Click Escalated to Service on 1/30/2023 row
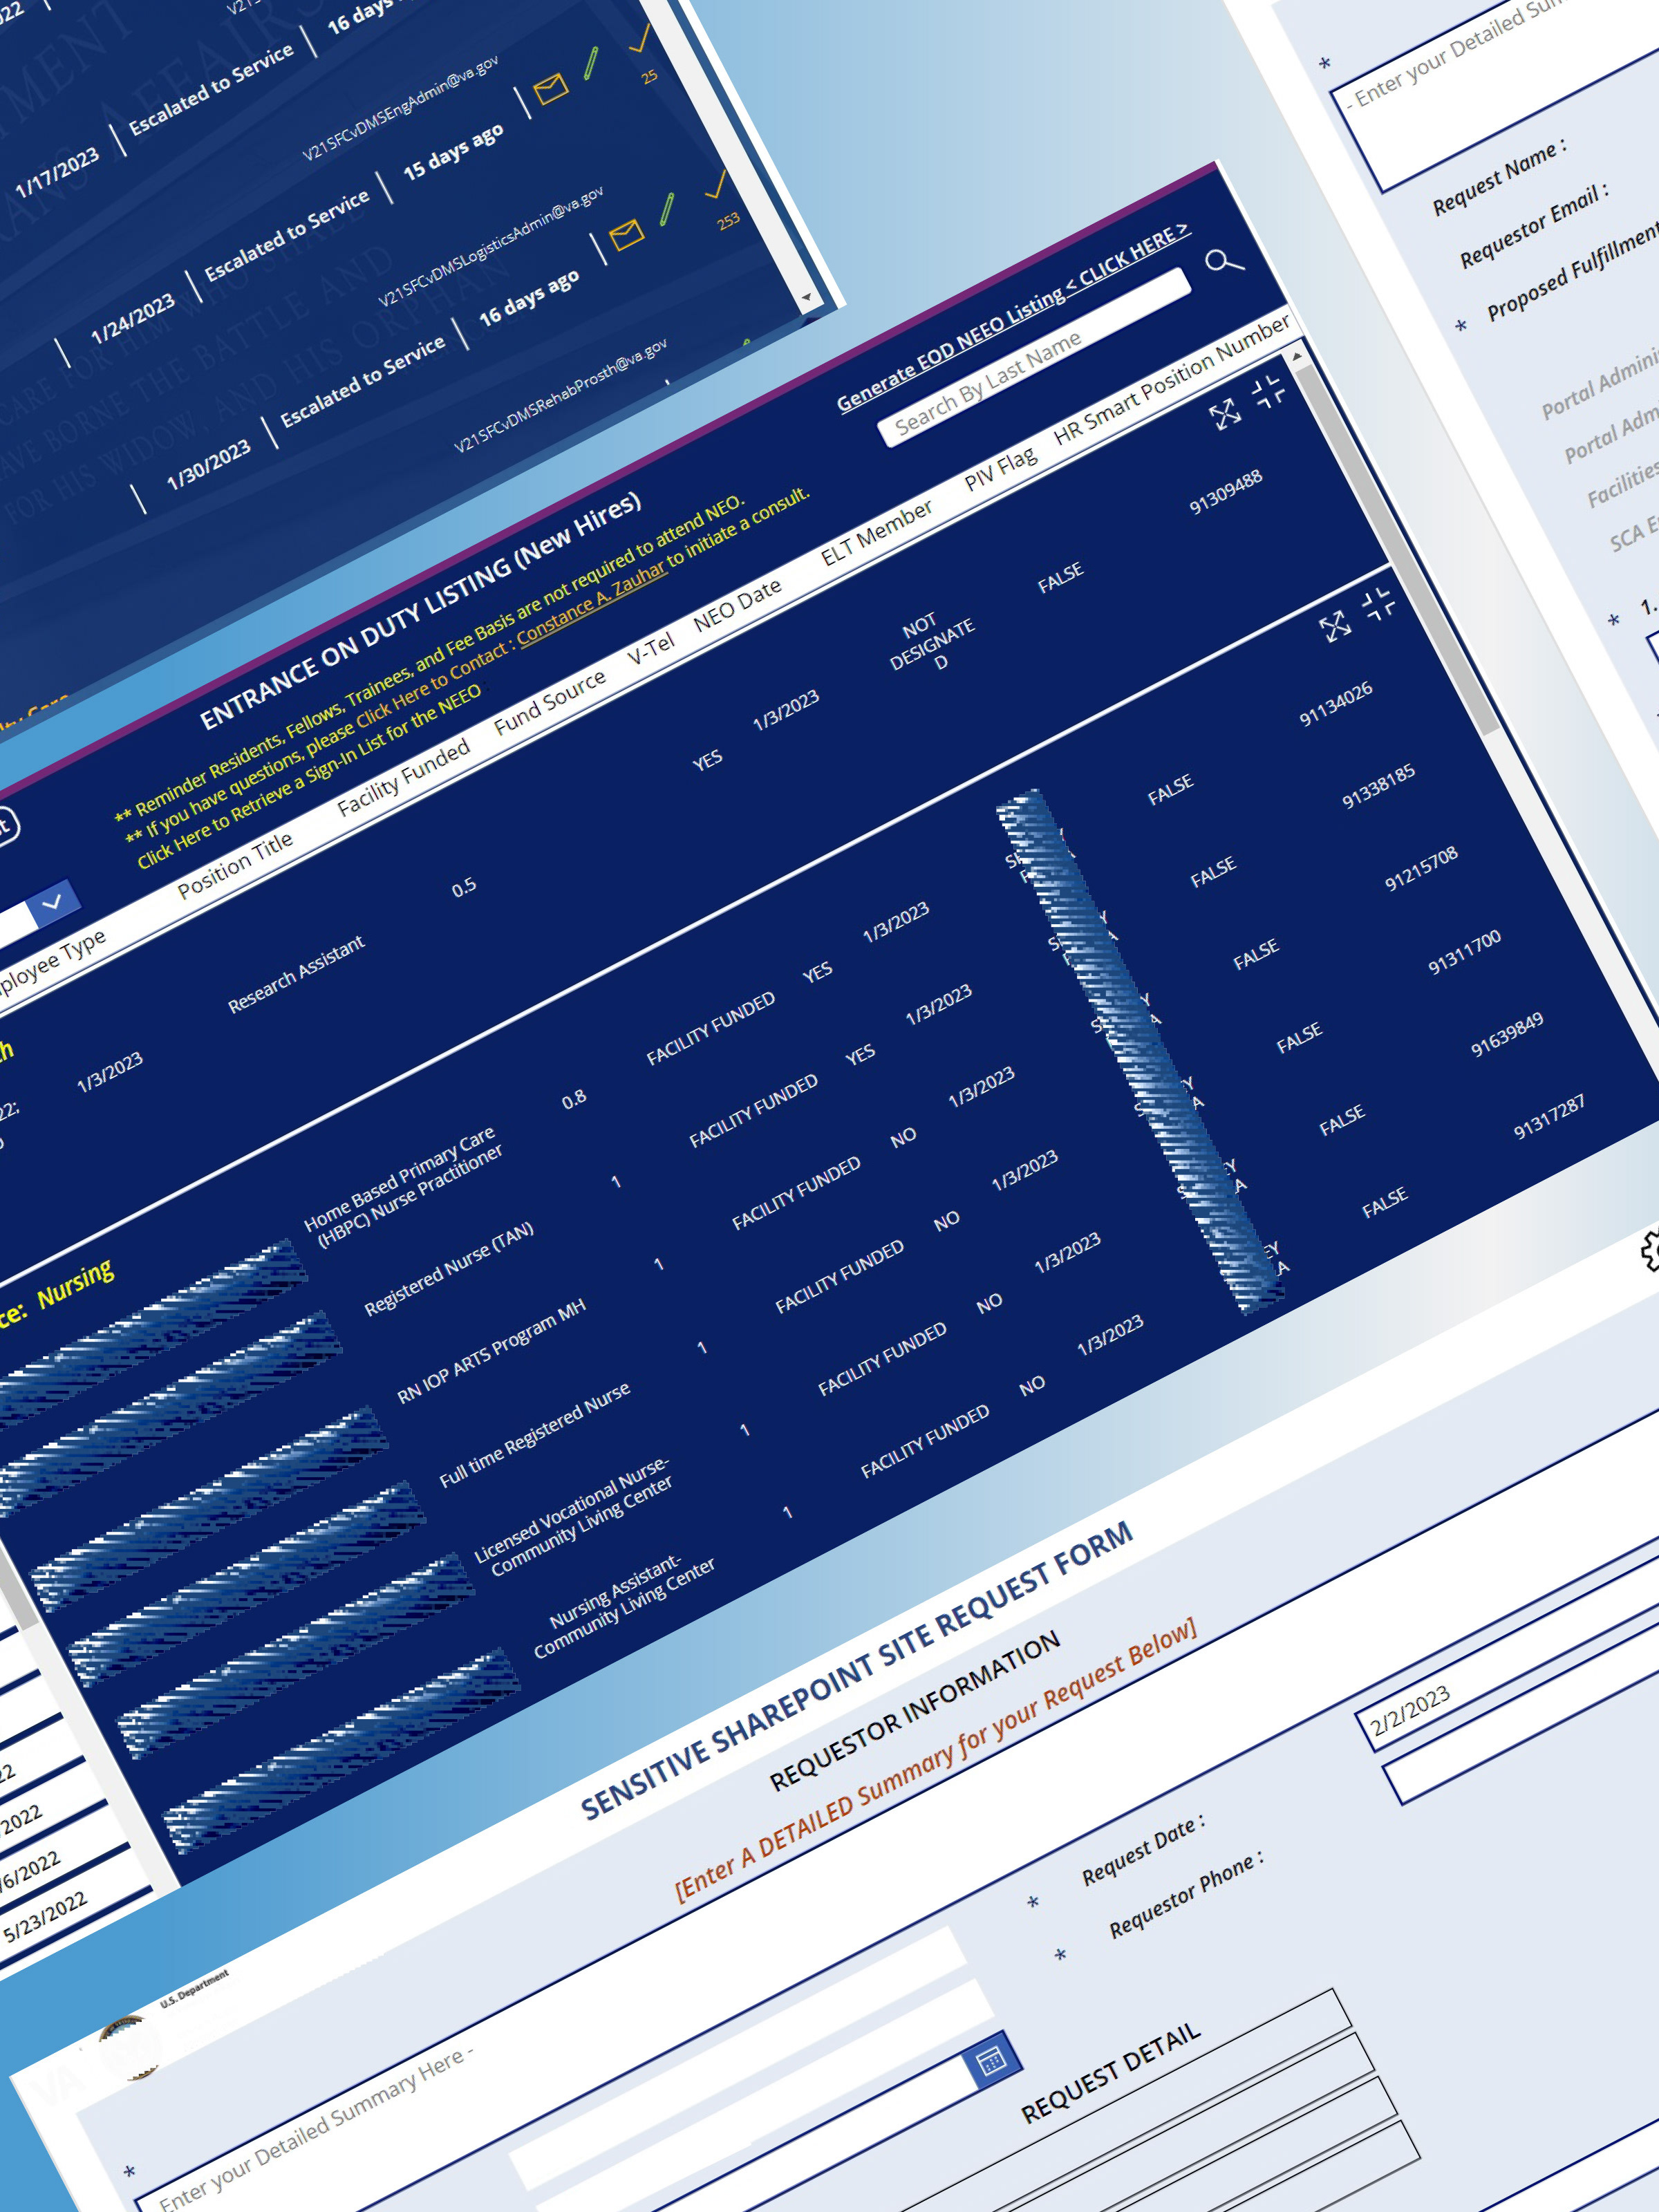 363,382
